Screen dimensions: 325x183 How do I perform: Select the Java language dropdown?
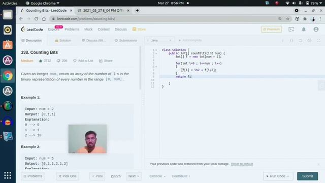159,41
